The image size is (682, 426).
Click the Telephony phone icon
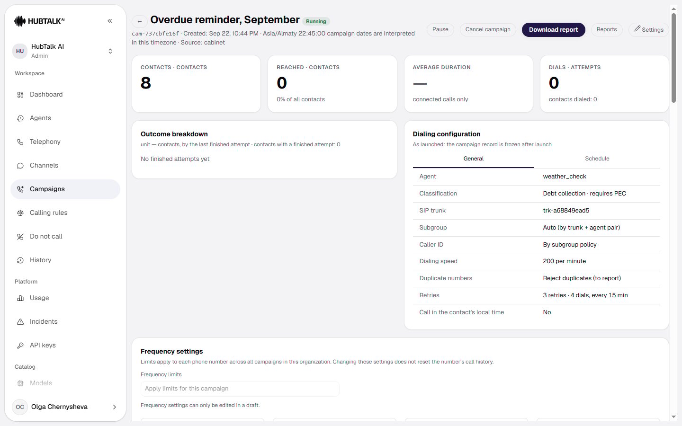20,142
